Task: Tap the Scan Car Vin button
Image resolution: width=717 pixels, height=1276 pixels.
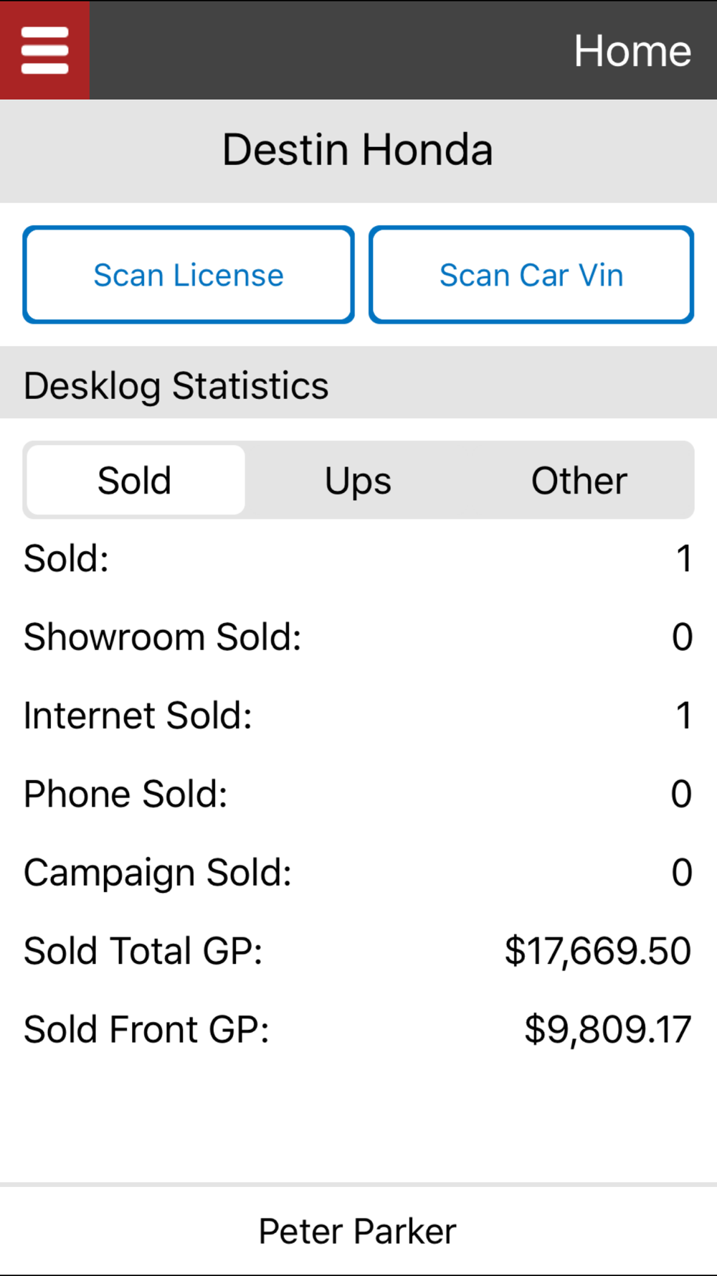Action: tap(531, 275)
